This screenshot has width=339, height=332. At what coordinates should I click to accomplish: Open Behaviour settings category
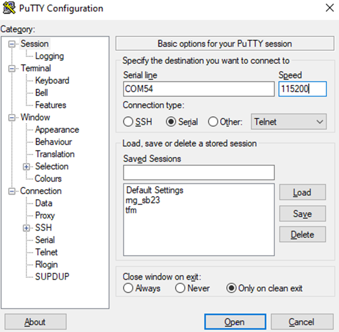[x=53, y=142]
